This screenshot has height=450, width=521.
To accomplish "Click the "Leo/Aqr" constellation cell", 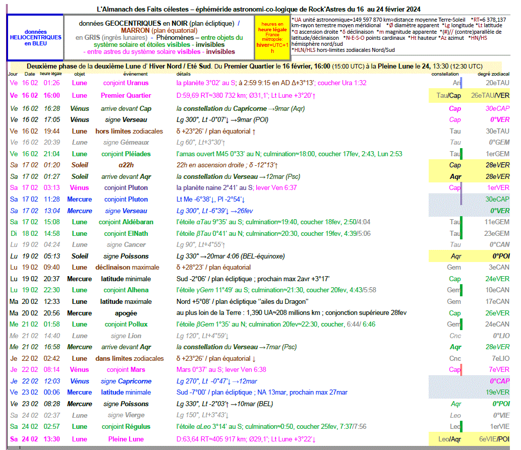I will pyautogui.click(x=449, y=439).
